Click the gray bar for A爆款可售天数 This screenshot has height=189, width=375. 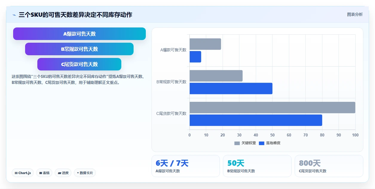[205, 44]
